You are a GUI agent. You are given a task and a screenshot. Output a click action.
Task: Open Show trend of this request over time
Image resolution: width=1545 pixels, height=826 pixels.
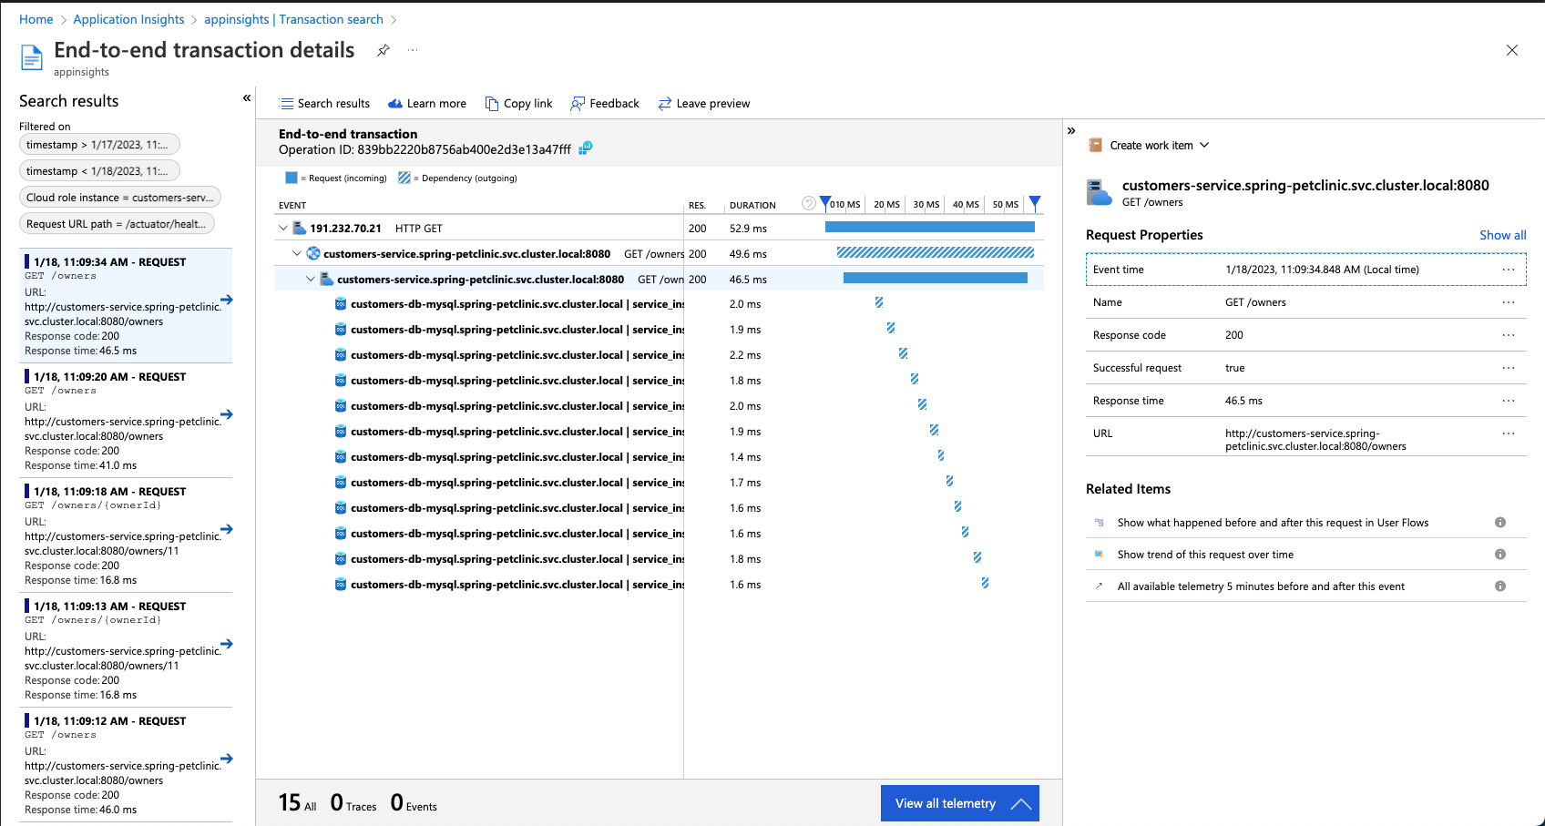click(1205, 555)
